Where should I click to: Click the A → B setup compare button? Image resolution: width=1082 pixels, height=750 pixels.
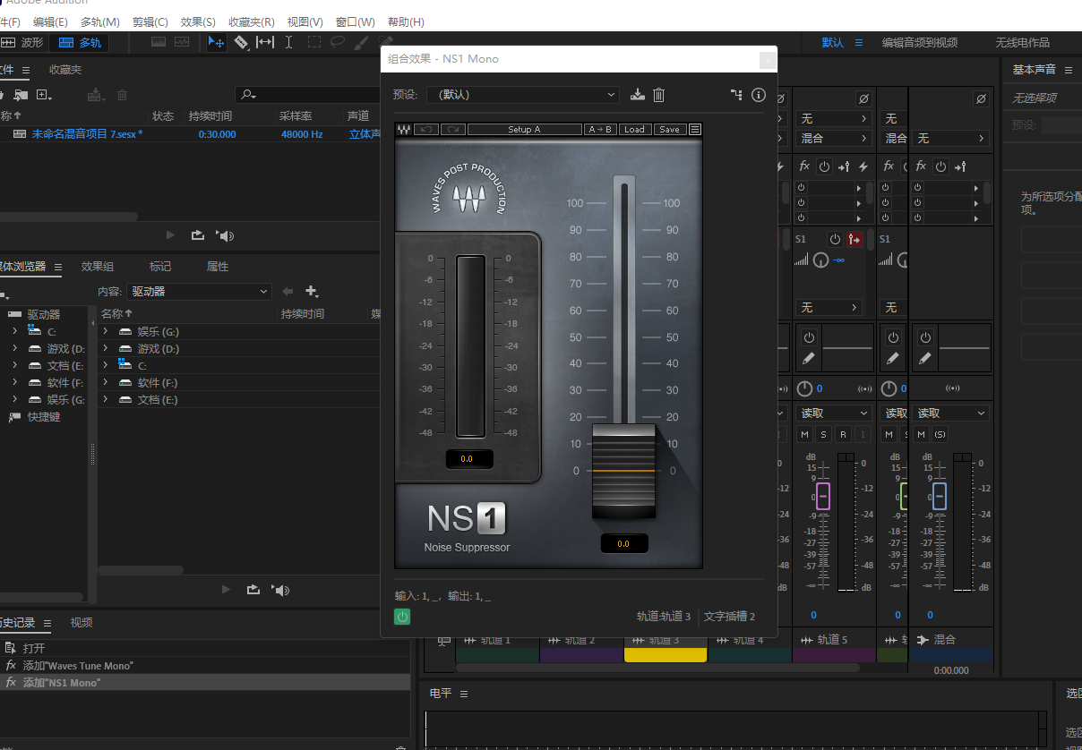click(x=600, y=129)
